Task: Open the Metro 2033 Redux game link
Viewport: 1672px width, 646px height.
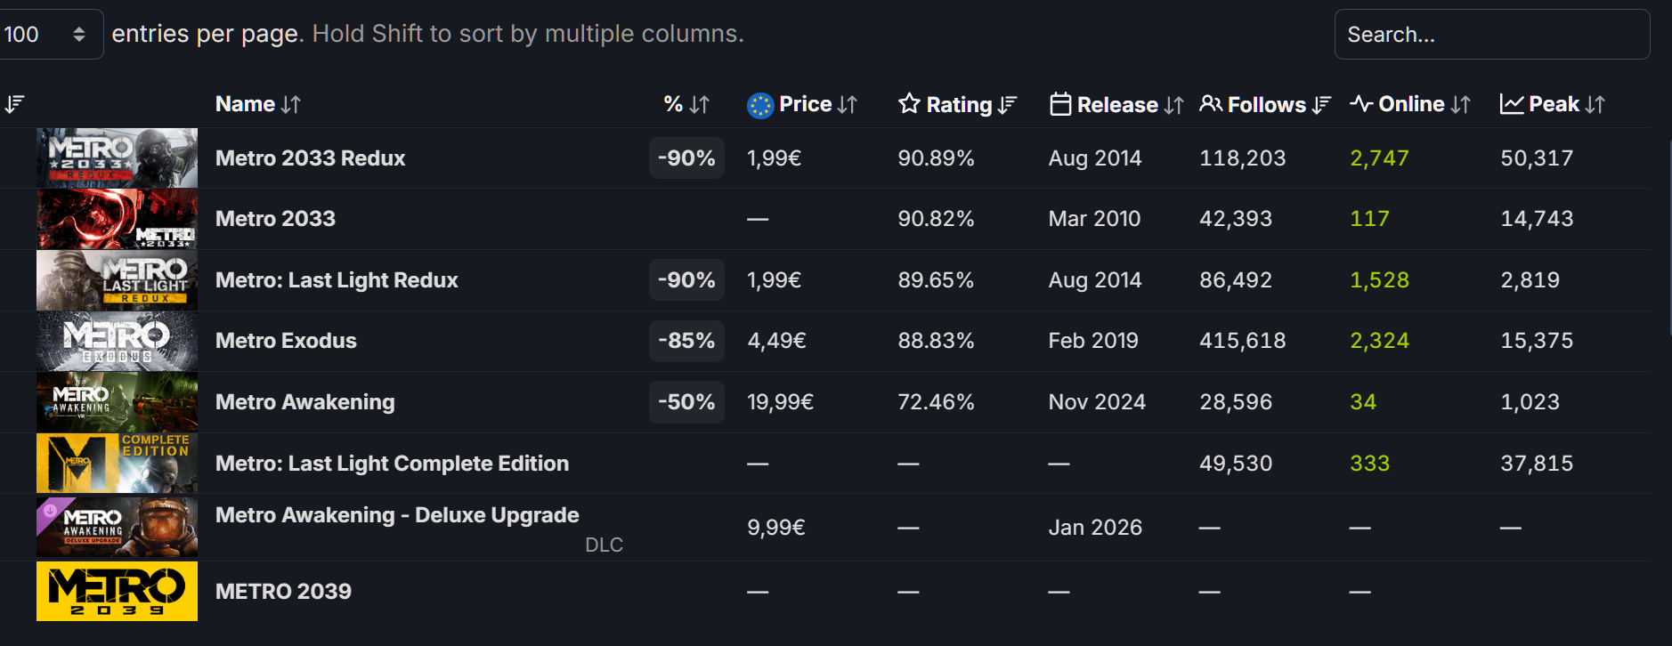Action: [310, 158]
